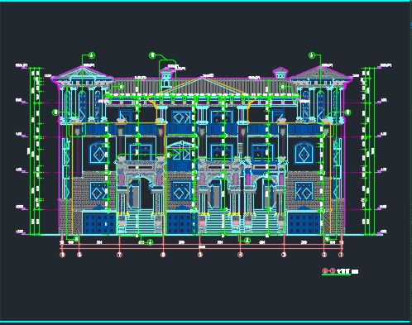Select grid axis bubble 3 below elevation

point(284,255)
